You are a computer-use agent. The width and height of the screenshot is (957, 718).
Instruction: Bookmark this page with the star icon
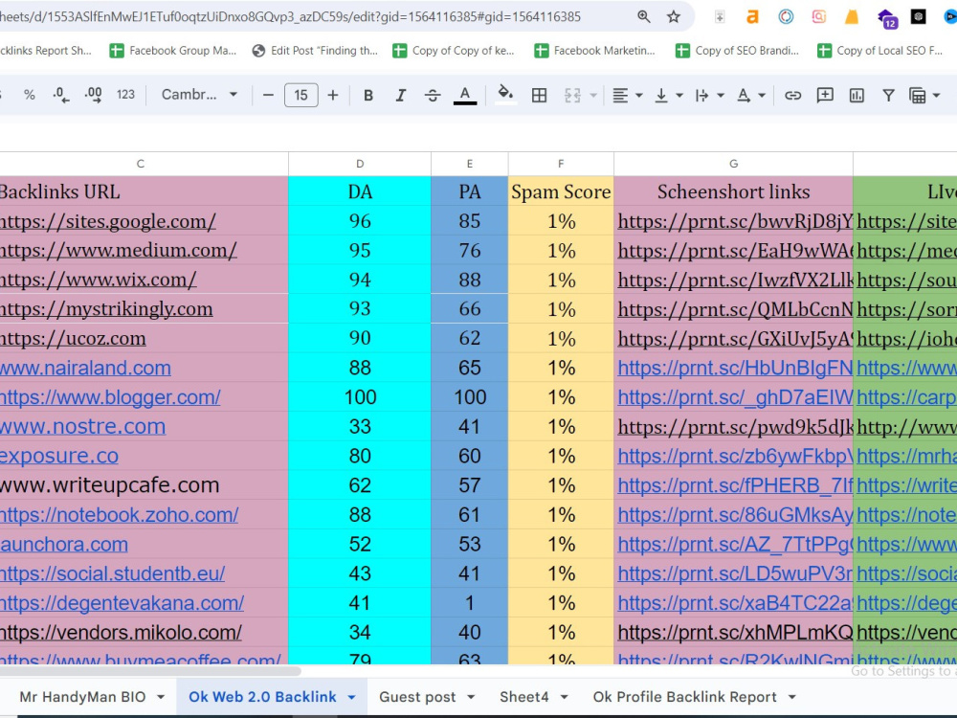pyautogui.click(x=673, y=16)
